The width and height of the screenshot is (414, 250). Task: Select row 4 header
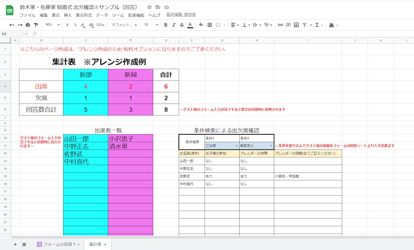(5, 86)
